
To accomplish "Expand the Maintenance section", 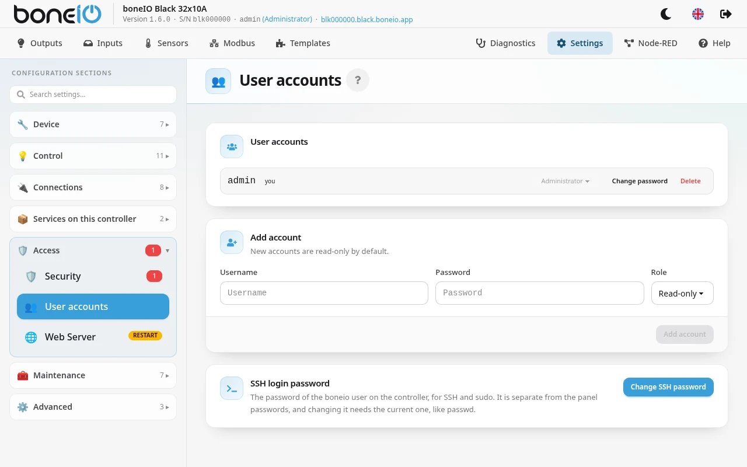I will [x=93, y=375].
